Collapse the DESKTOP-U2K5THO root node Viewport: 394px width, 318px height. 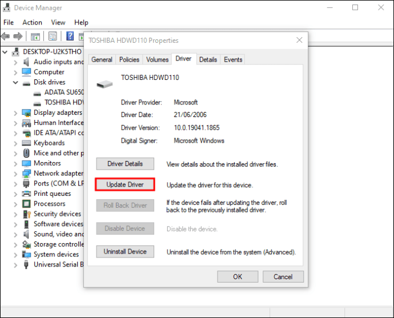click(5, 52)
